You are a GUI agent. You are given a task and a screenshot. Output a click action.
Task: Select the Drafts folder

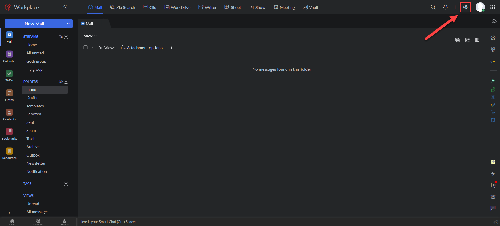(32, 98)
